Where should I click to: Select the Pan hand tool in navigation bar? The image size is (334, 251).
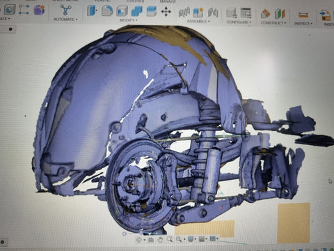[160, 240]
